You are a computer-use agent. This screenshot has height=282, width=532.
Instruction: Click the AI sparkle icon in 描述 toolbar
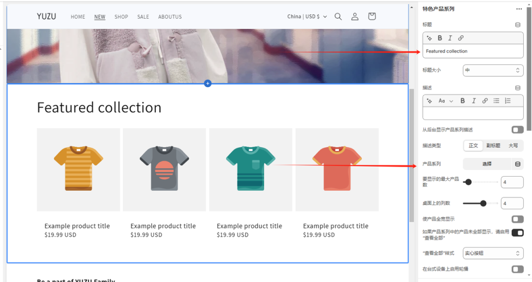pyautogui.click(x=429, y=101)
